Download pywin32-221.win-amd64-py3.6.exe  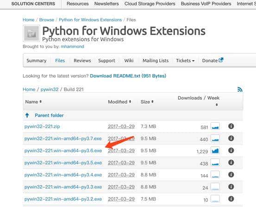coord(63,151)
